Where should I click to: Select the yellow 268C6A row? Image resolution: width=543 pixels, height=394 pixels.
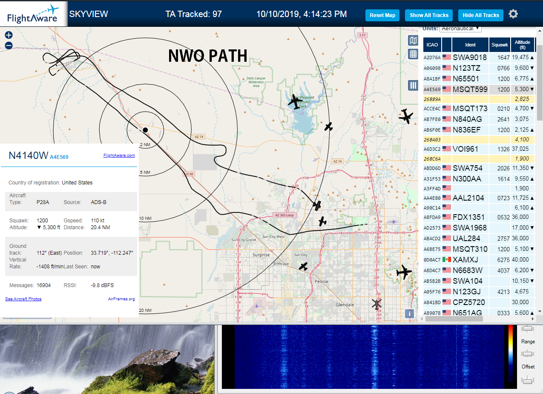(x=479, y=158)
